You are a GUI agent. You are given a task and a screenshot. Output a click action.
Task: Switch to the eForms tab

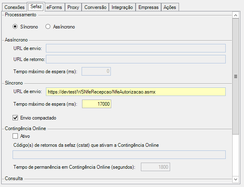[54, 7]
